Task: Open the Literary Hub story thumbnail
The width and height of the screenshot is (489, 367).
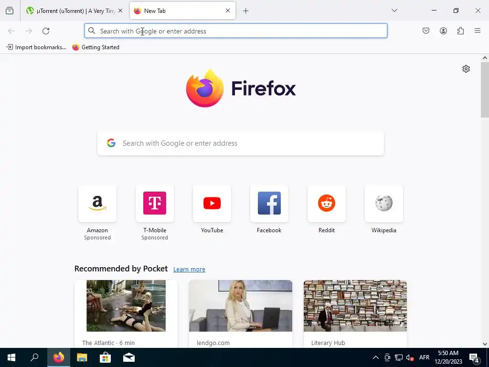Action: 355,306
